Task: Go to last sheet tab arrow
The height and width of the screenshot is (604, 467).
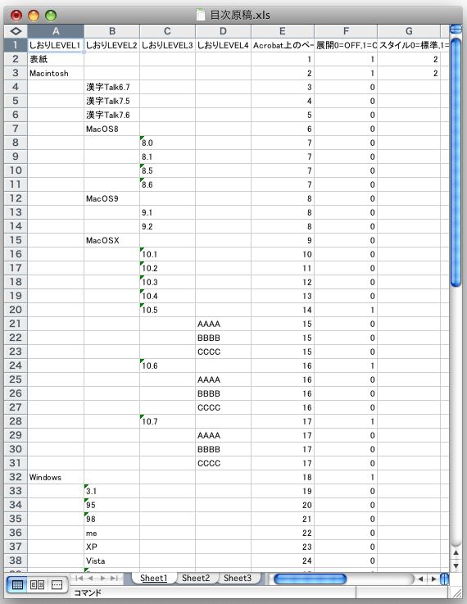Action: (x=114, y=579)
